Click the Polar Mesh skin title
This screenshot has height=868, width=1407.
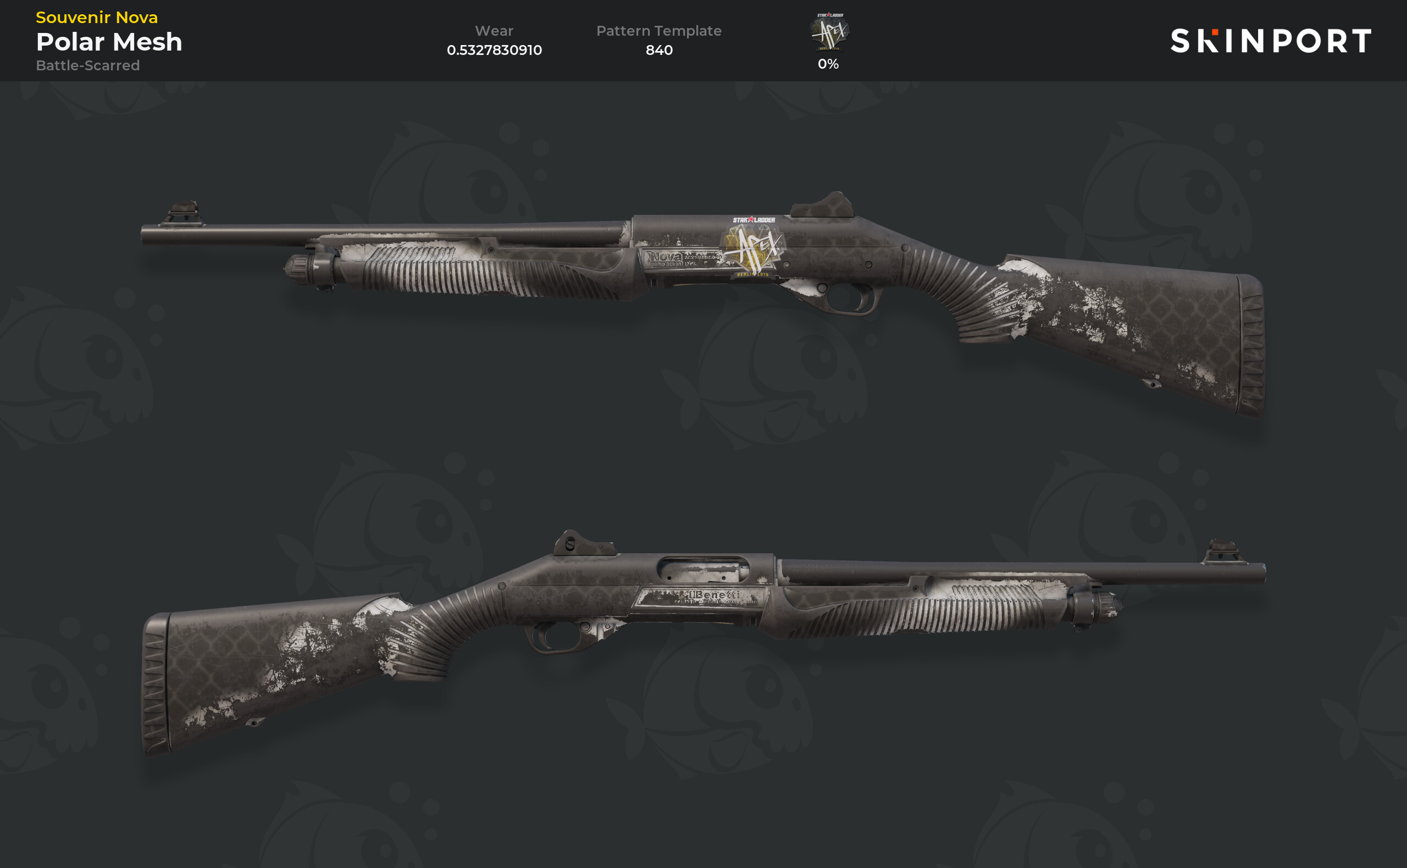tap(109, 42)
